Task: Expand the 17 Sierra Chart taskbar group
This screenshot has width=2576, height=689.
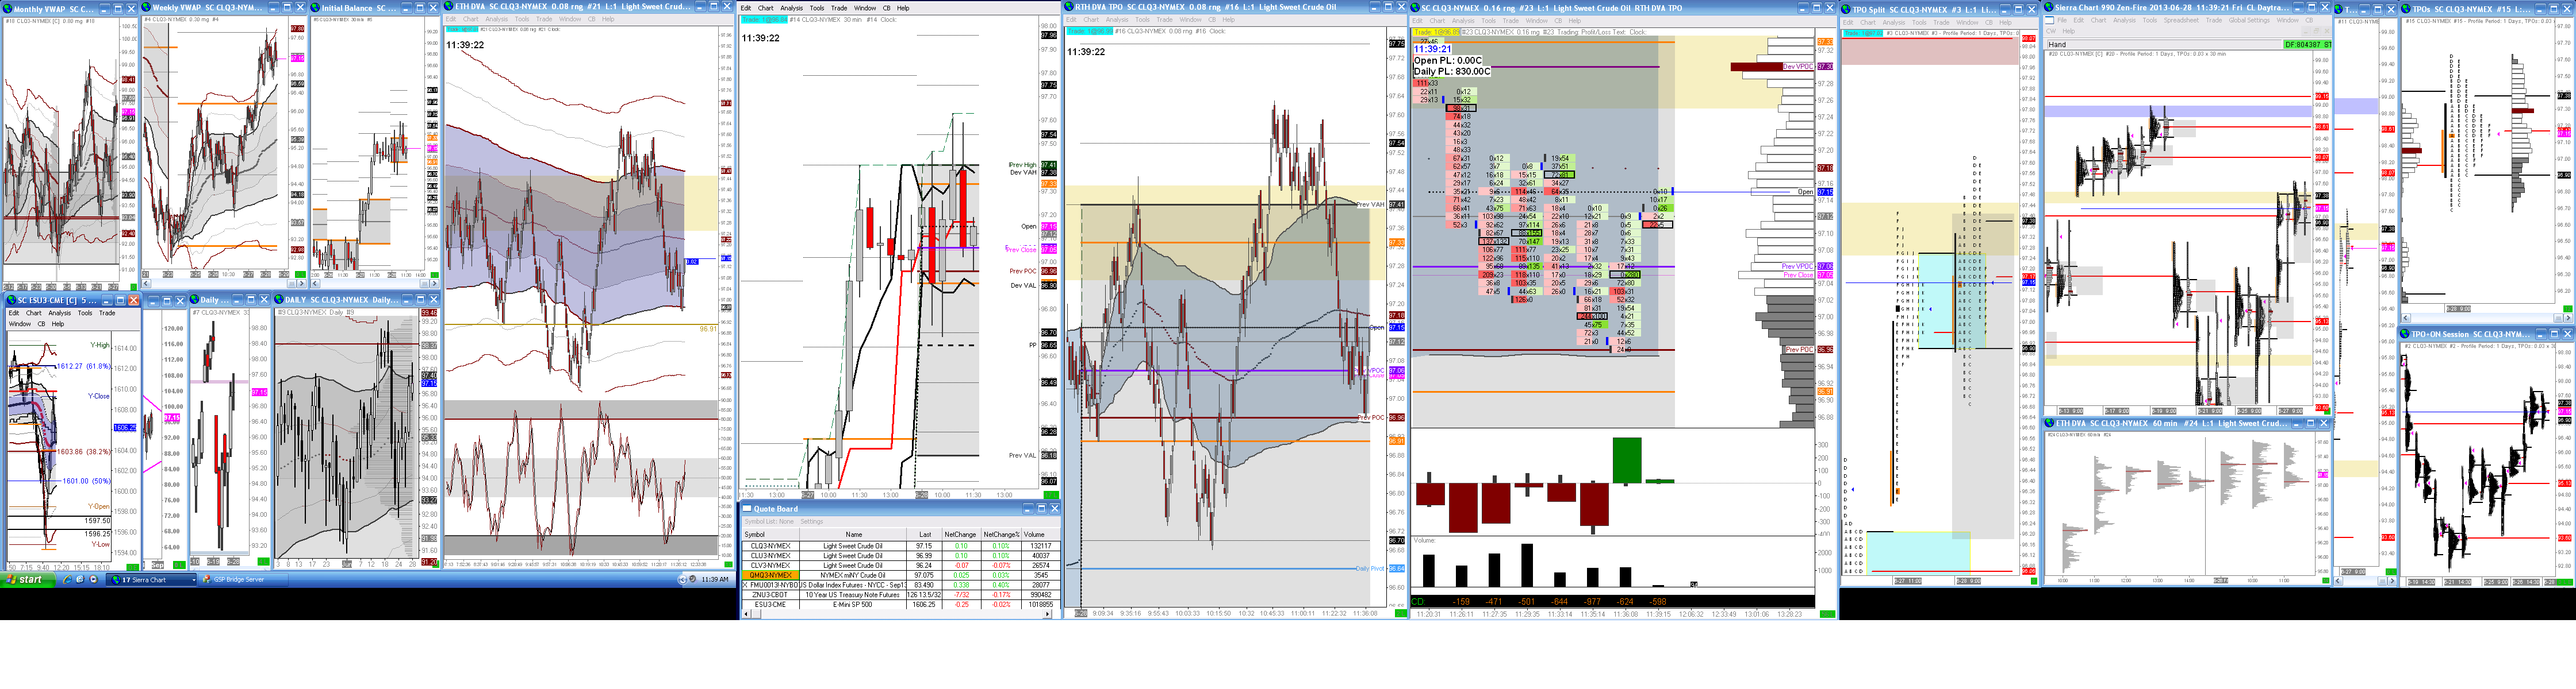Action: coord(152,579)
